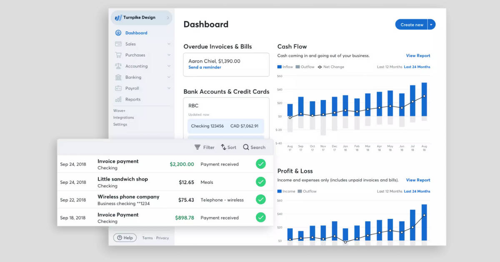Viewport: 500px width, 262px height.
Task: Open the Filter control above transactions
Action: click(x=204, y=147)
